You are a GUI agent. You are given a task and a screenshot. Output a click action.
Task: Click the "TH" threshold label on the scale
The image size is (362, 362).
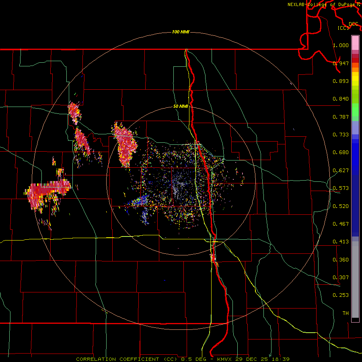[346, 313]
